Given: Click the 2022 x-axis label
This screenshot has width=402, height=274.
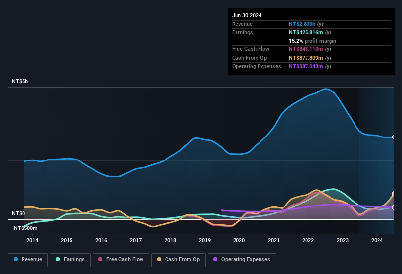Looking at the screenshot, I should tap(308, 240).
